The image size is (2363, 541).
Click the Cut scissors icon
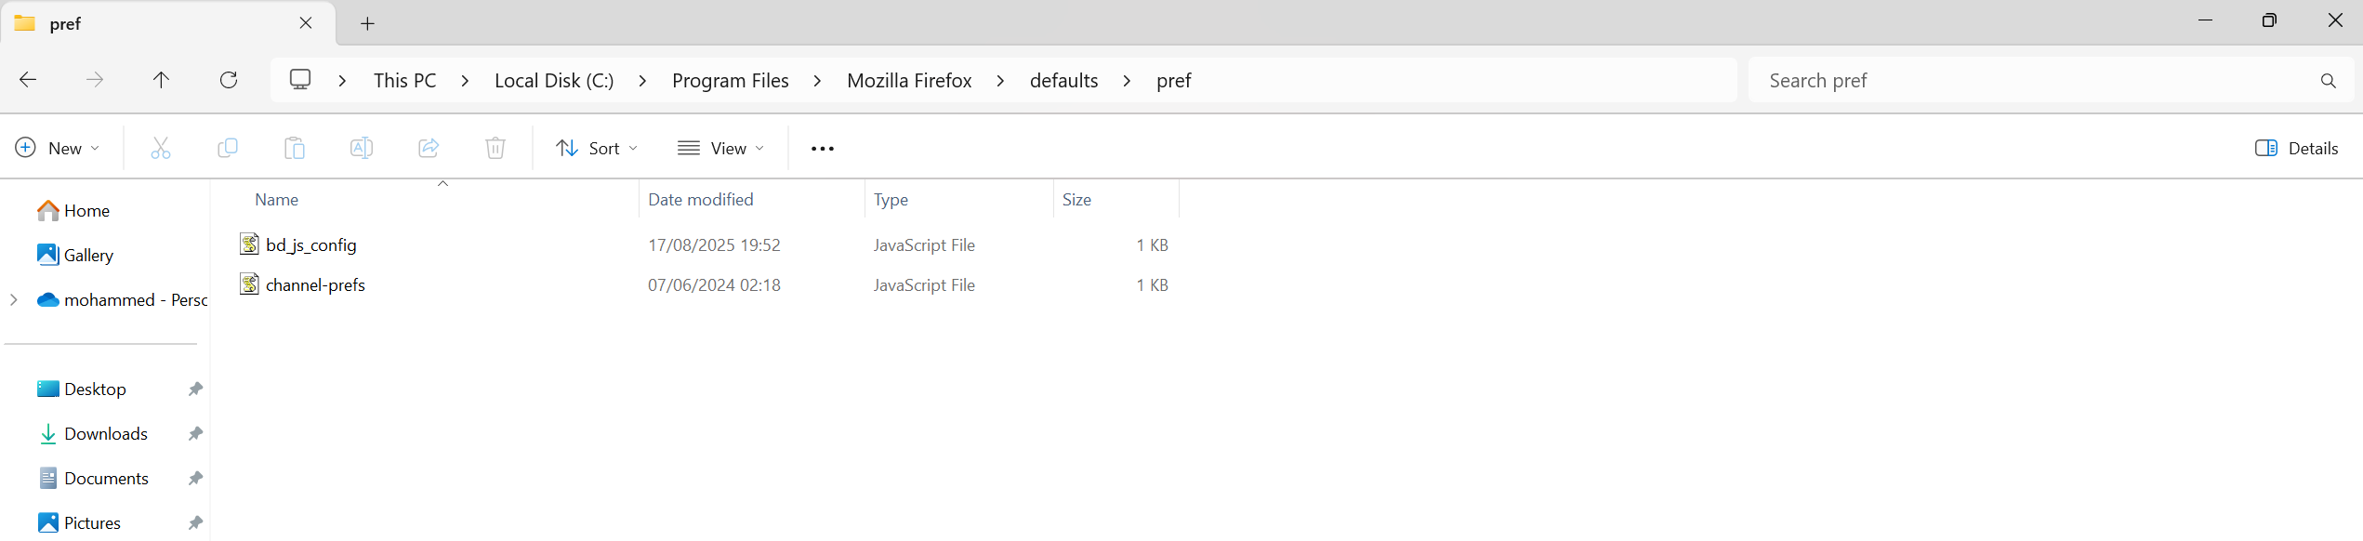[x=161, y=148]
